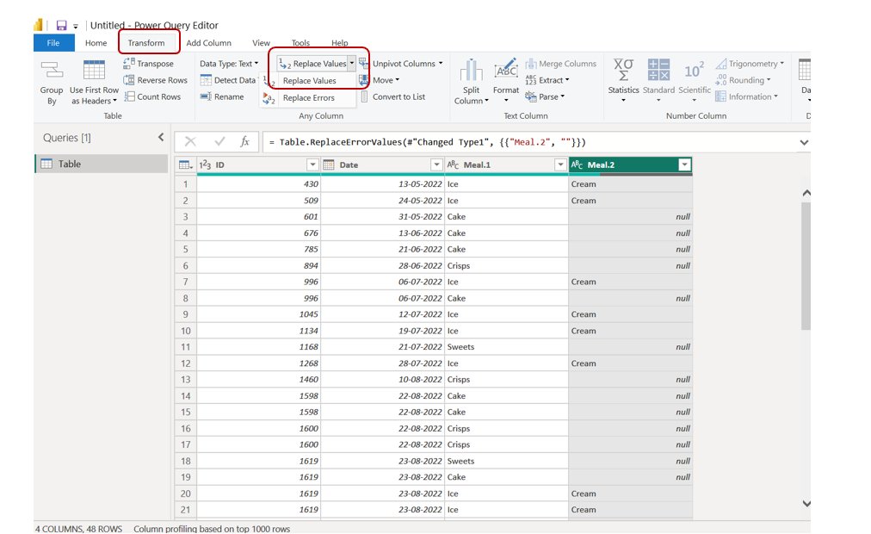The height and width of the screenshot is (534, 871).
Task: Switch to the Home tab
Action: [96, 43]
